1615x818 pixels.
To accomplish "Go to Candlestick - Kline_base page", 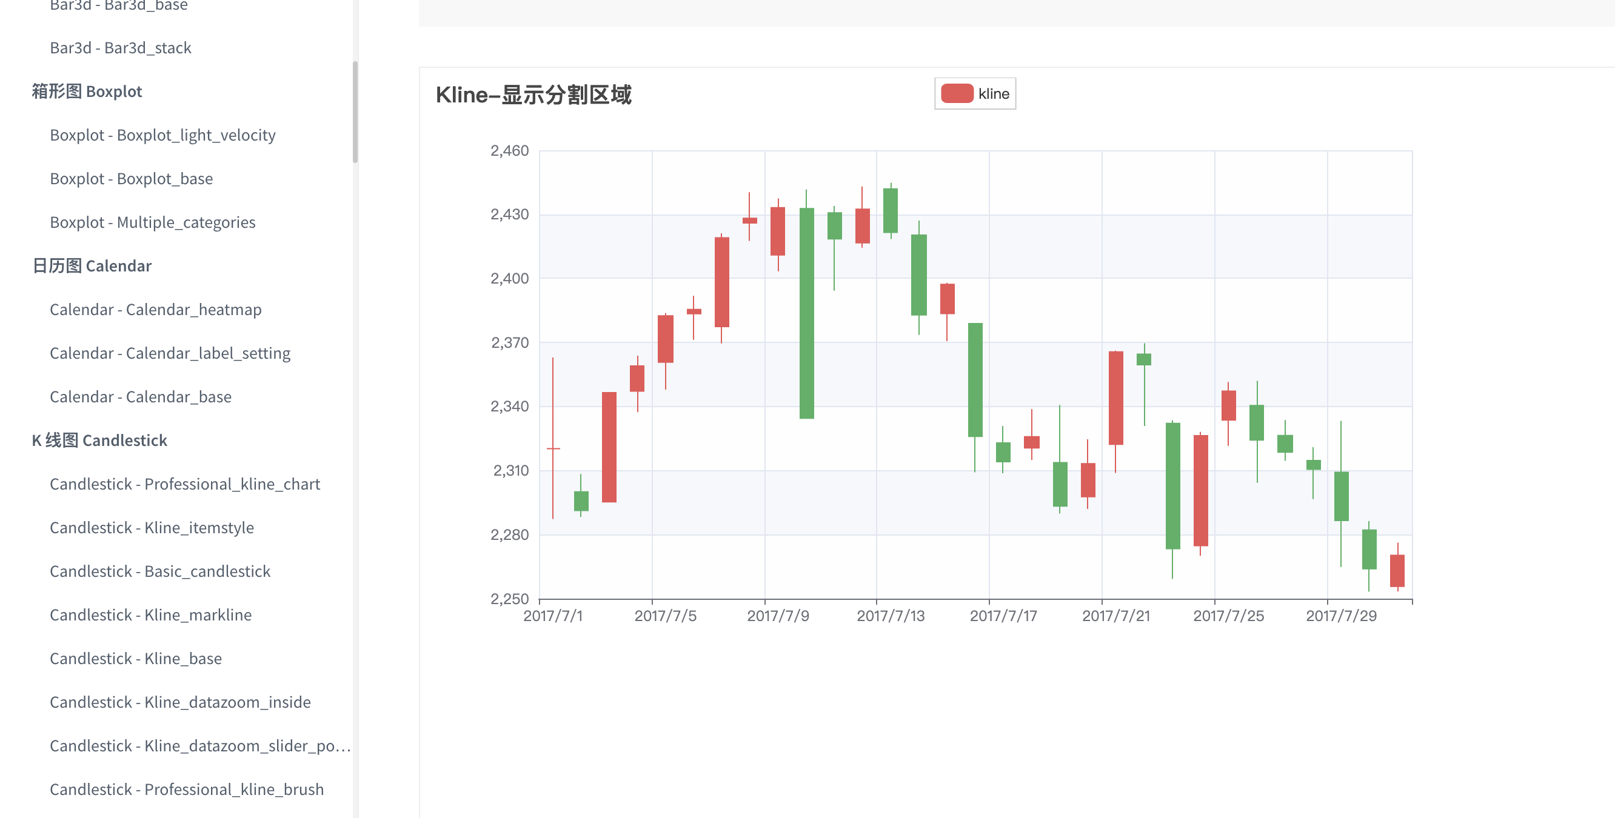I will coord(135,658).
